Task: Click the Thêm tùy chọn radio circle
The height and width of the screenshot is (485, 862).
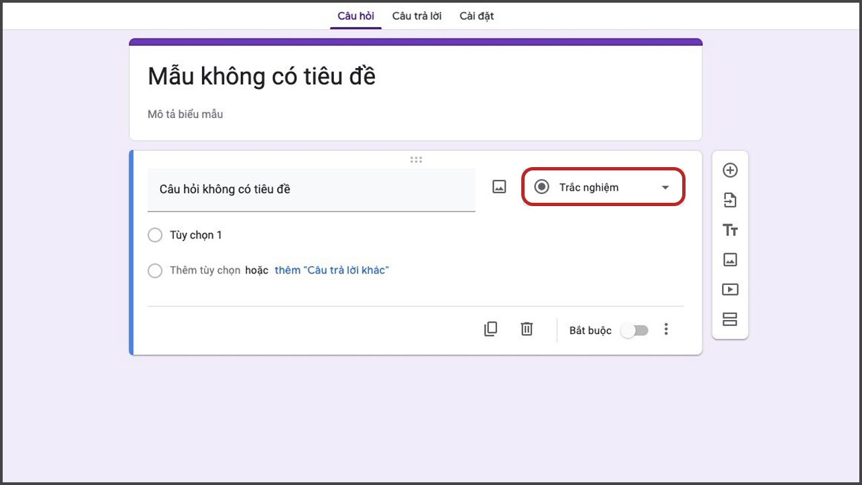Action: [x=155, y=271]
